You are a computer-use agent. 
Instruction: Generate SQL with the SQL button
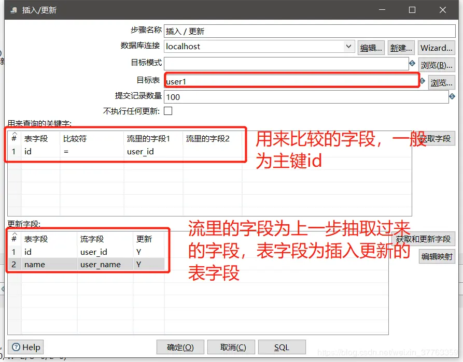282,347
